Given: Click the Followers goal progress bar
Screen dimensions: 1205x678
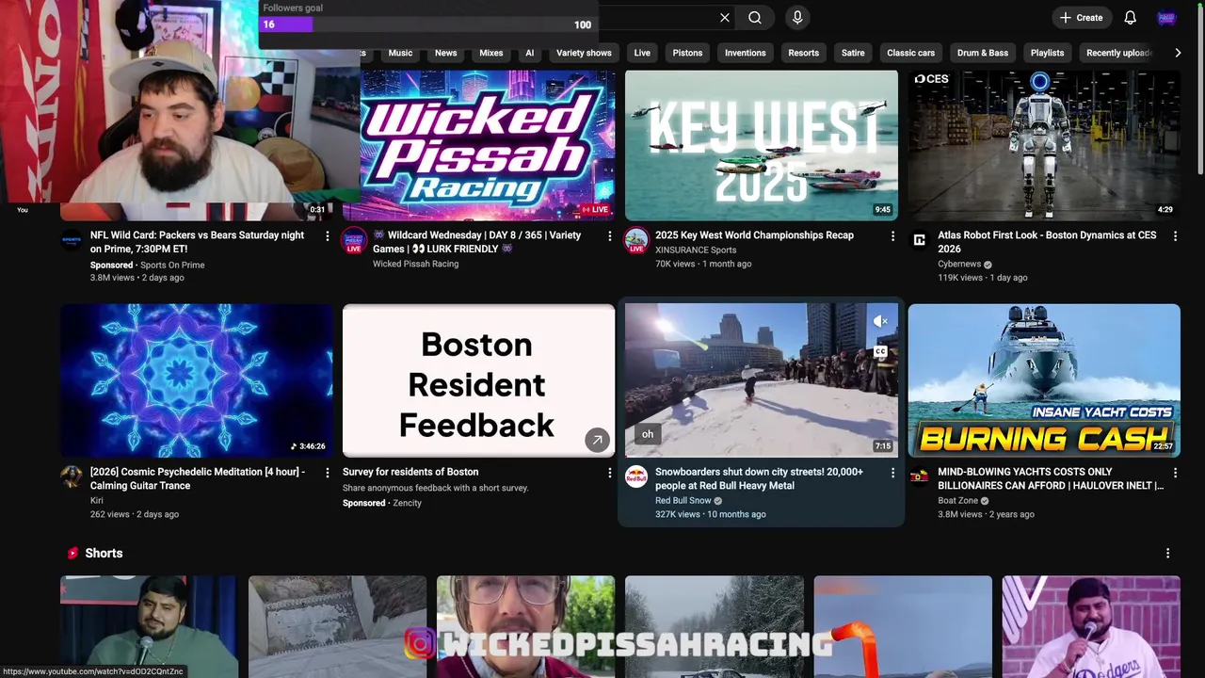Looking at the screenshot, I should [x=426, y=24].
